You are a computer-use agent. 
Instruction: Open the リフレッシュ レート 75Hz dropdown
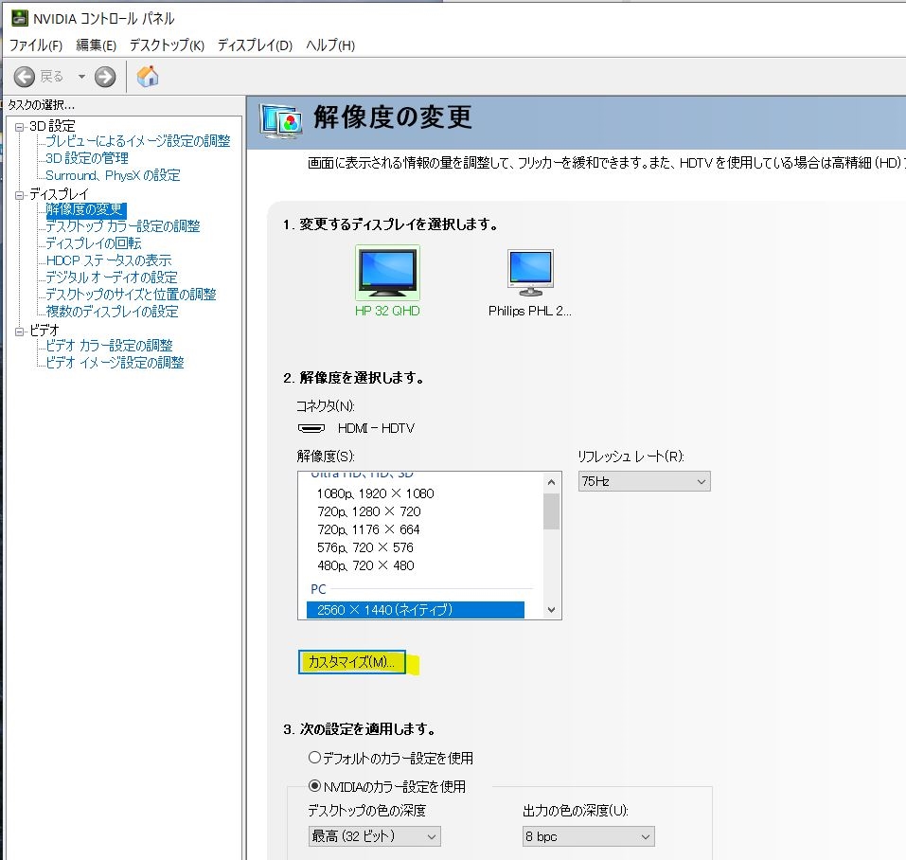point(645,481)
